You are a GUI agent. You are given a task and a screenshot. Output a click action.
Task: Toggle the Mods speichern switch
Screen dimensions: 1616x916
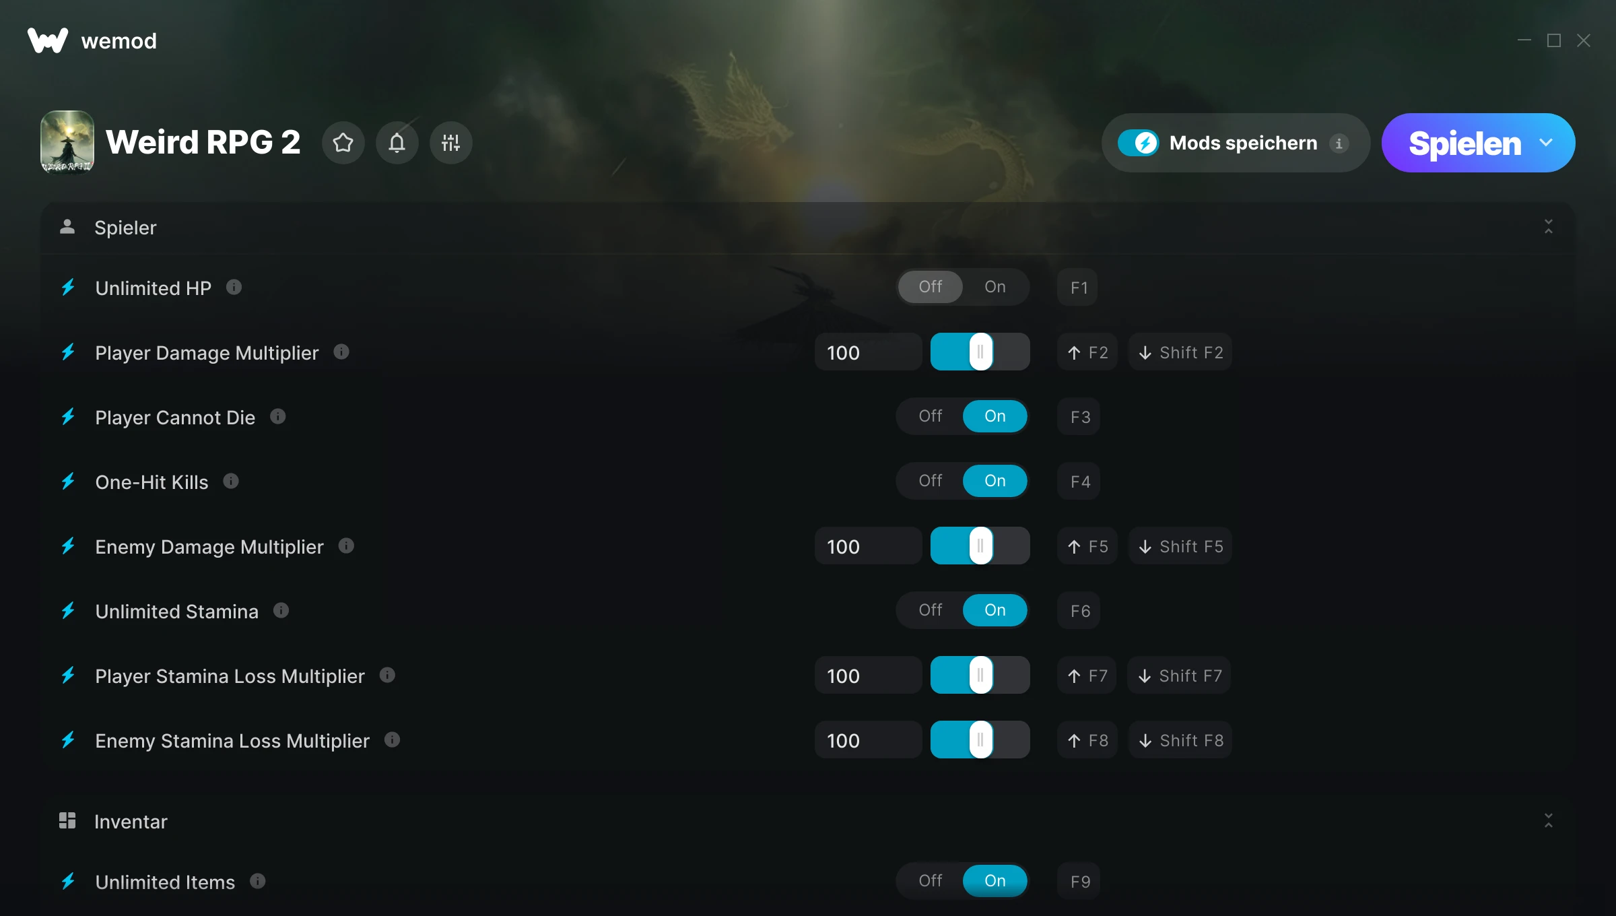coord(1138,143)
